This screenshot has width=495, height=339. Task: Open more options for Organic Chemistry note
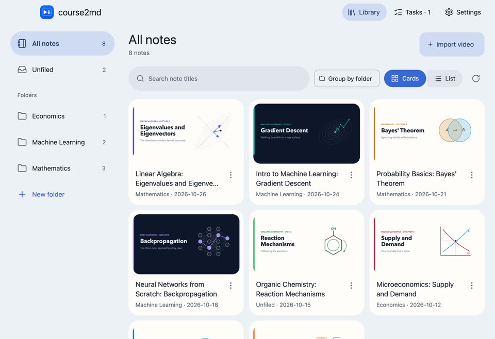pyautogui.click(x=351, y=285)
